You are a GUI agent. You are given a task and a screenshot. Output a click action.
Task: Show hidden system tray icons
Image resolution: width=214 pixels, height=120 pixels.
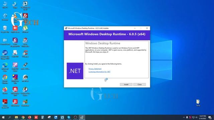click(184, 117)
